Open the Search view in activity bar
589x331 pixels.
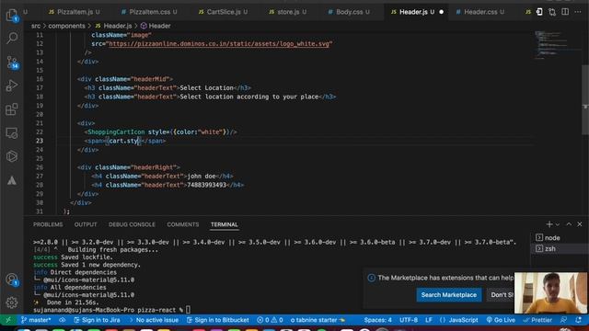(12, 38)
